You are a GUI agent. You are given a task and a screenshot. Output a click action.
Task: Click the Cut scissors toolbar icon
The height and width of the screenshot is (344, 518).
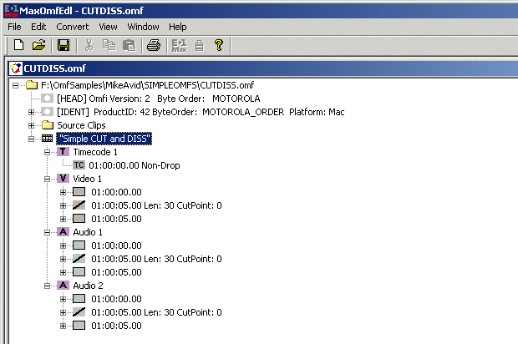point(89,45)
